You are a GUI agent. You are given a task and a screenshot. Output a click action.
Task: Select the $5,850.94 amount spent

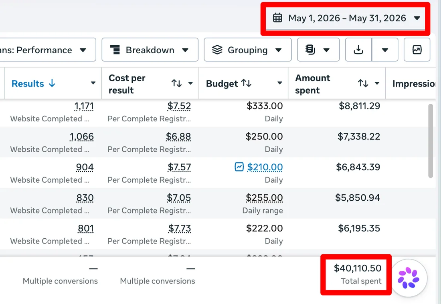point(358,198)
